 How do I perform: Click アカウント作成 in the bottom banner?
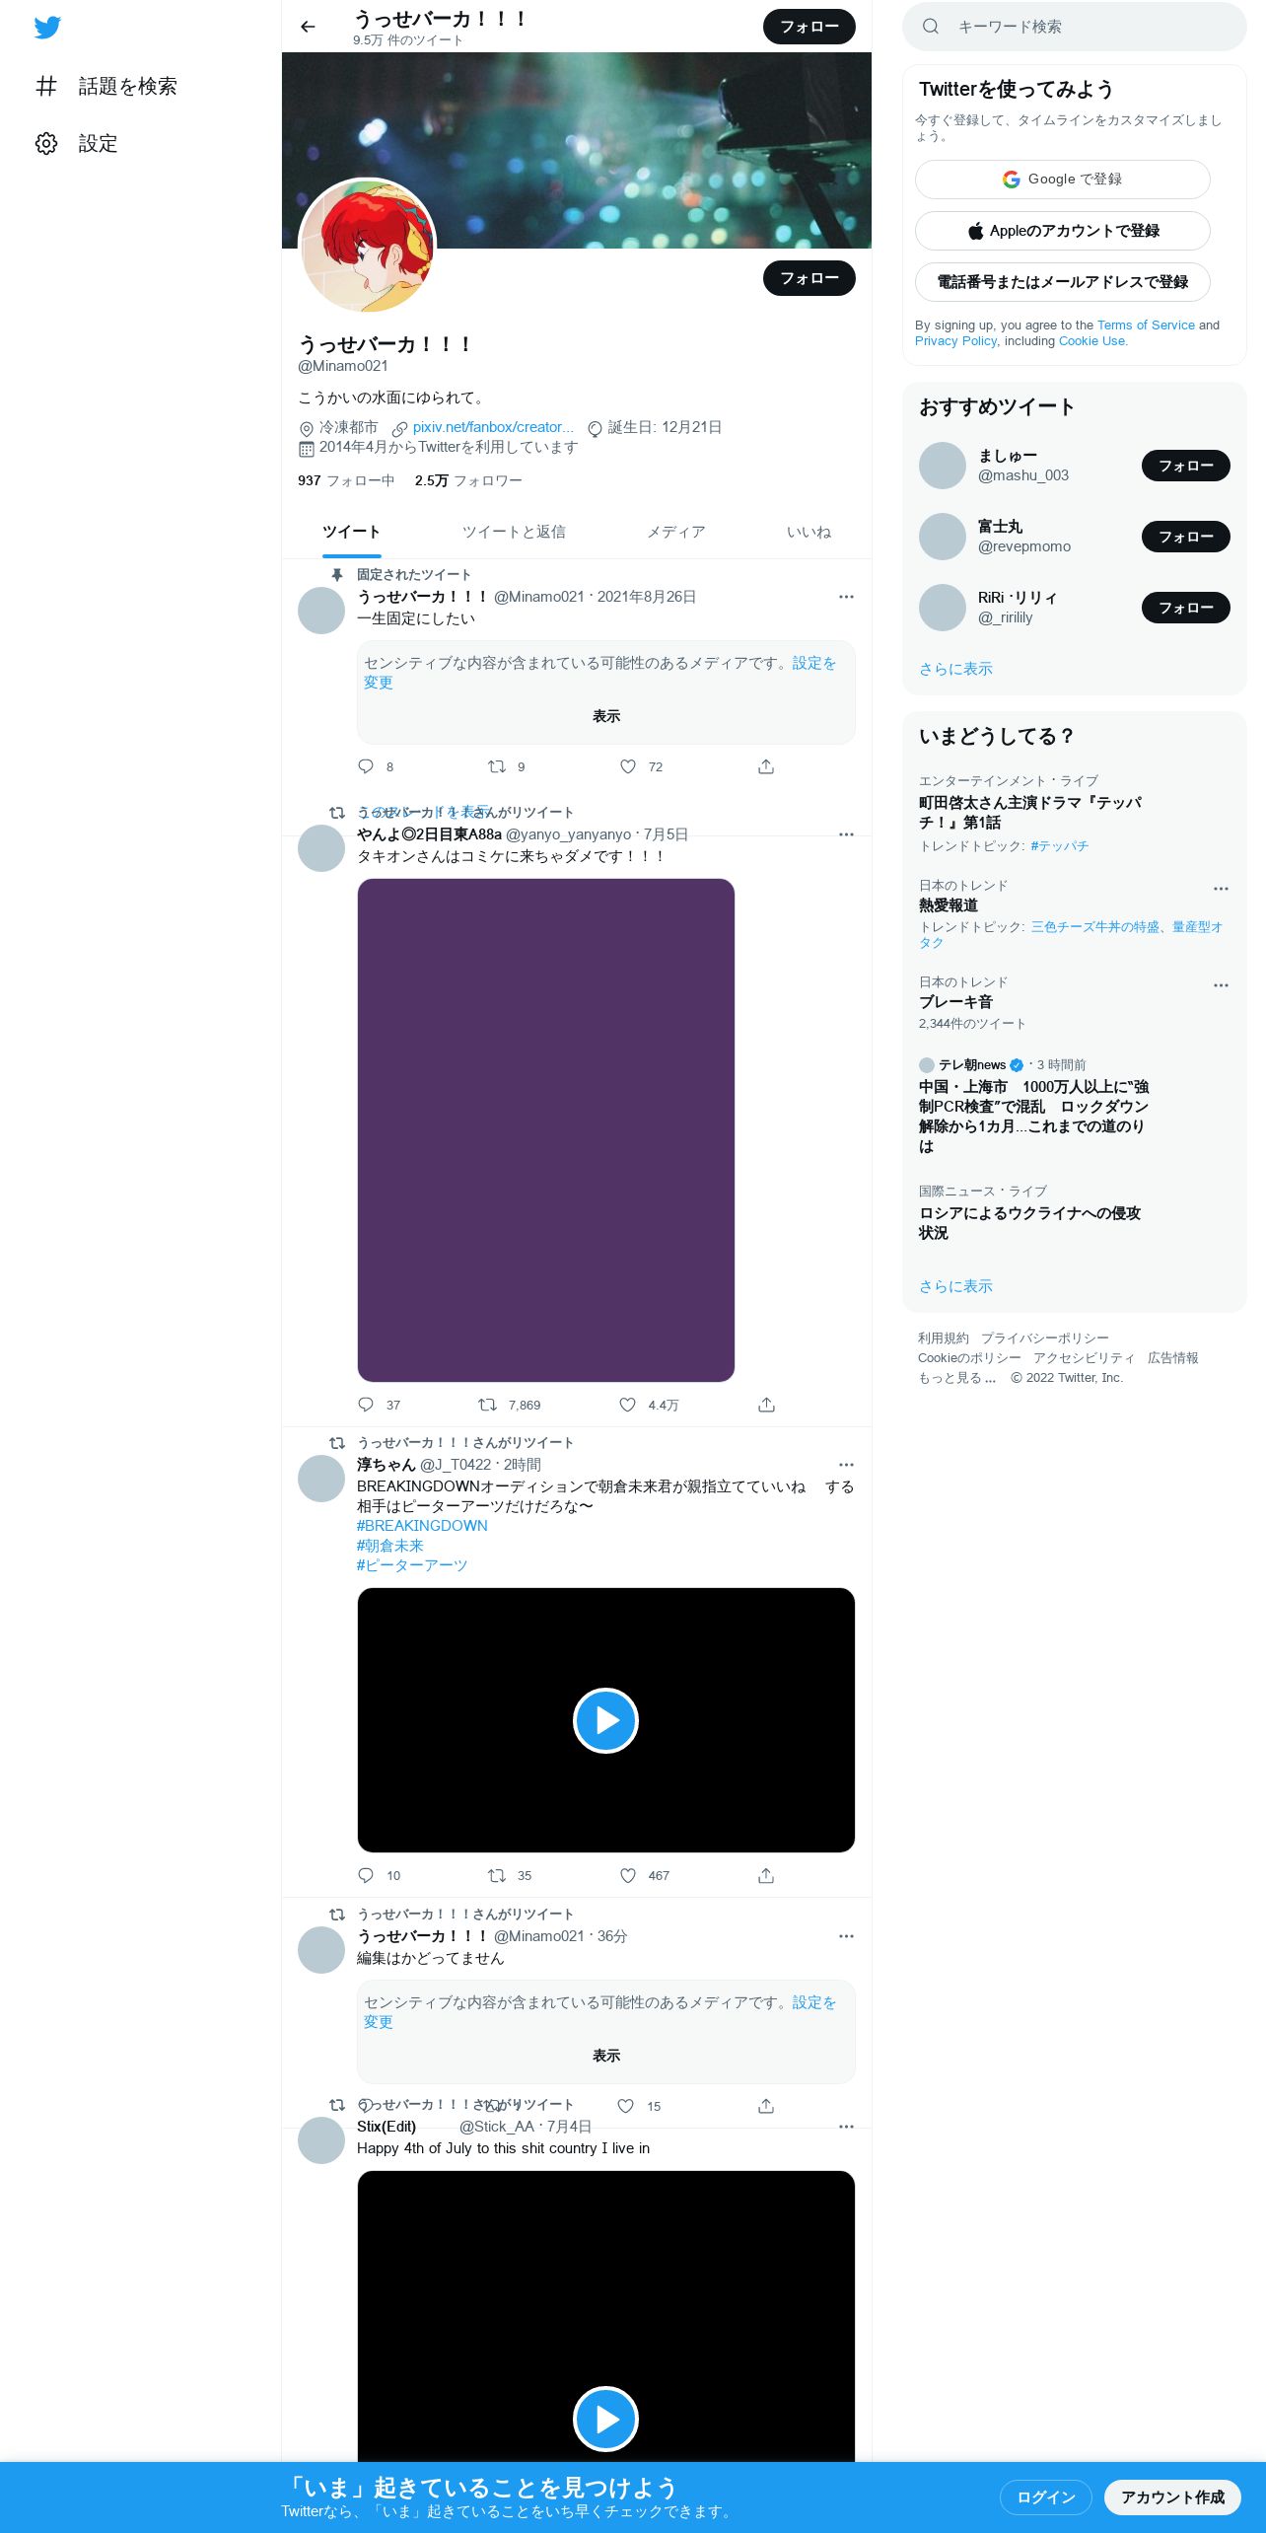point(1172,2497)
